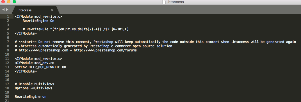Click the red close window button
Image resolution: width=301 pixels, height=102 pixels.
pos(3,2)
